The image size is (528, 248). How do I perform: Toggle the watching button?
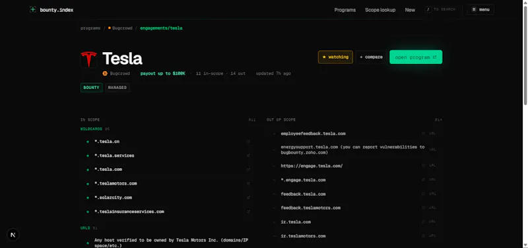pyautogui.click(x=335, y=57)
